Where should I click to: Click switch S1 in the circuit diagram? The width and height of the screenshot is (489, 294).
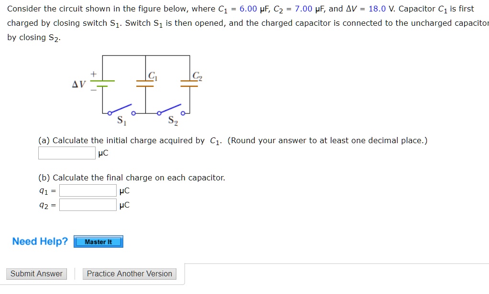(120, 109)
